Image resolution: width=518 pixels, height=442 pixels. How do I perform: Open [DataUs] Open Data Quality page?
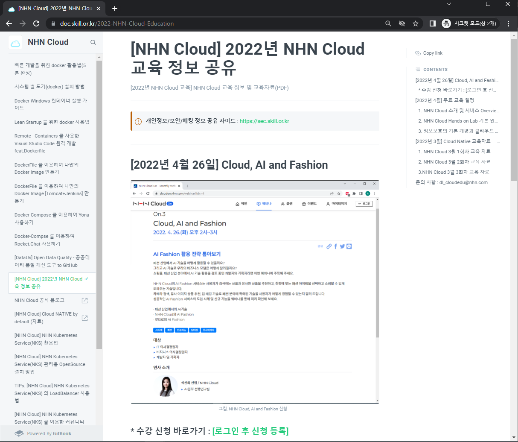(x=52, y=261)
